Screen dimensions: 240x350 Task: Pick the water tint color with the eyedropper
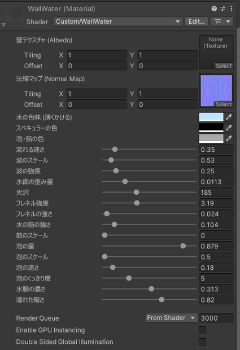(x=229, y=117)
